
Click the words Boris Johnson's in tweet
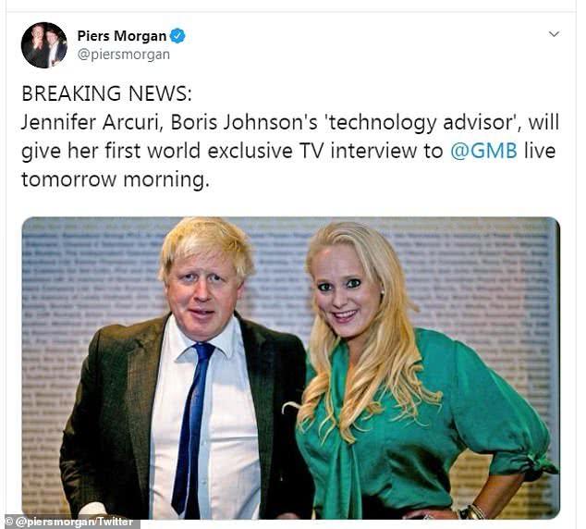(244, 122)
